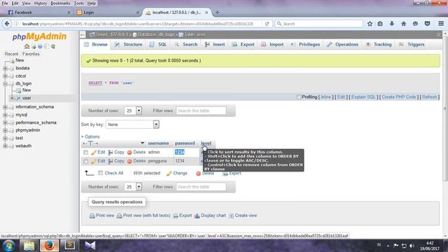The image size is (448, 252).
Task: Open the Operations tab
Action: pyautogui.click(x=342, y=45)
